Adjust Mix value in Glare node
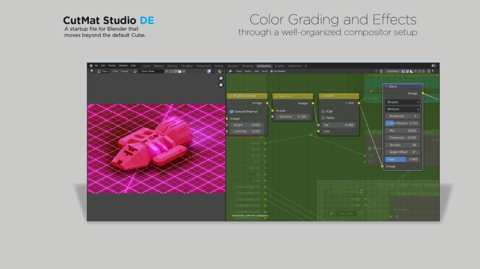 [402, 130]
